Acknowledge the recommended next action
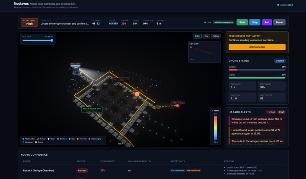 257,47
